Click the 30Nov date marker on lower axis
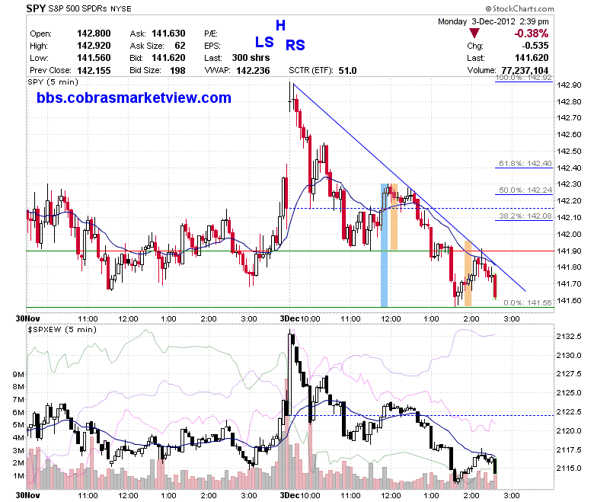The width and height of the screenshot is (594, 502). point(27,495)
